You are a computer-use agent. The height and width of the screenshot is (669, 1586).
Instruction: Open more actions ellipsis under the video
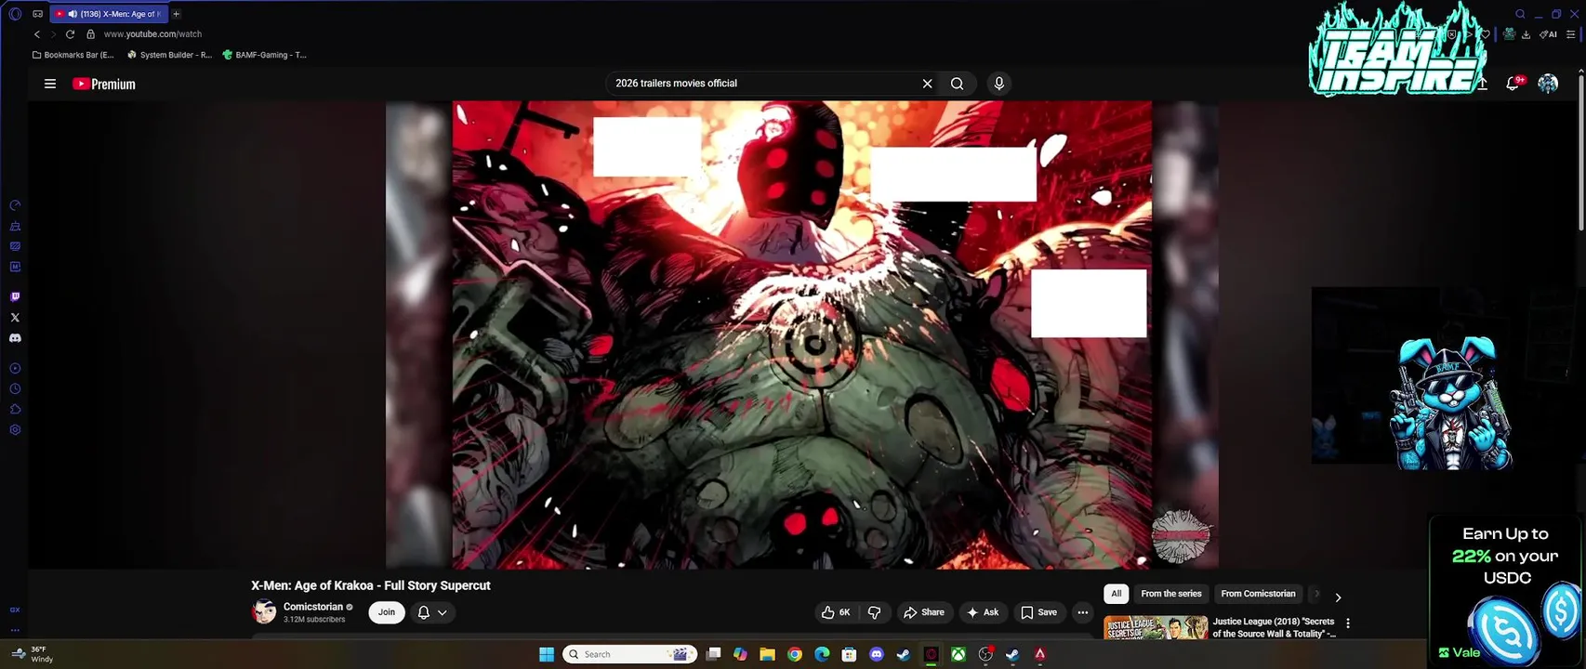tap(1082, 612)
